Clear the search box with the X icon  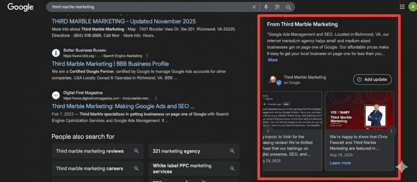254,7
